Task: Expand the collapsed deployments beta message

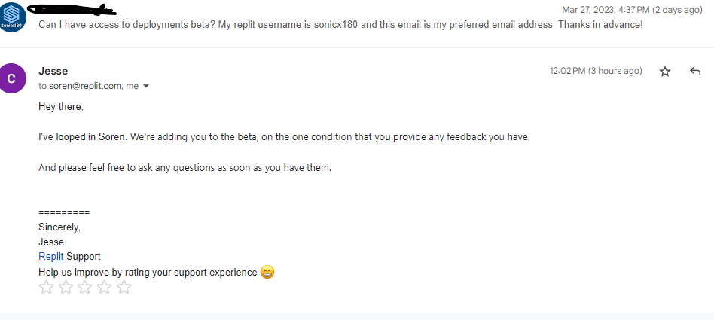Action: pyautogui.click(x=340, y=24)
